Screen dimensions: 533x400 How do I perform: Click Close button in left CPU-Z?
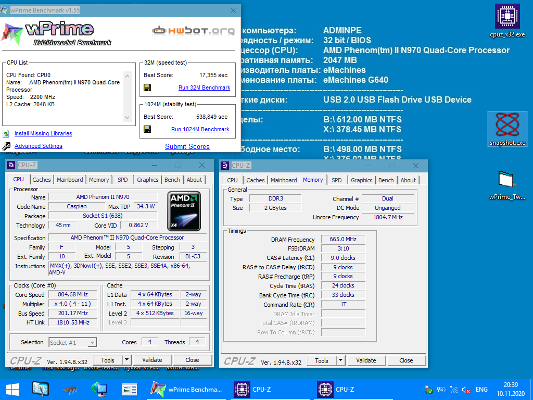coord(193,360)
